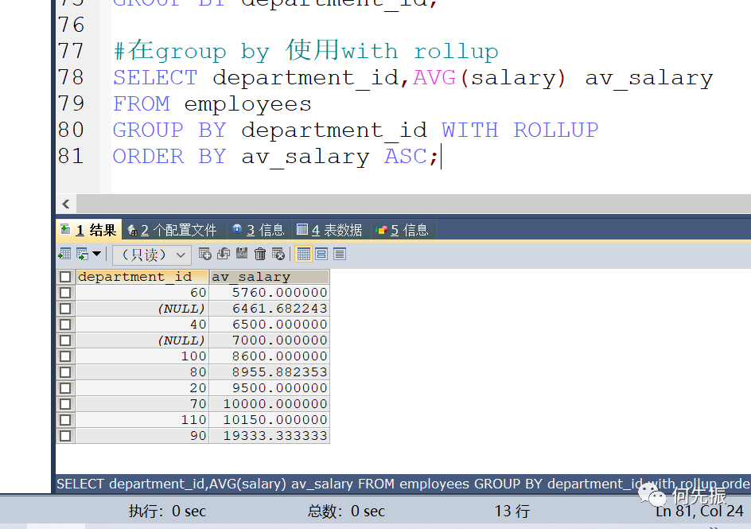Open the 3 信息 tab
Viewport: 751px width, 529px height.
(259, 230)
